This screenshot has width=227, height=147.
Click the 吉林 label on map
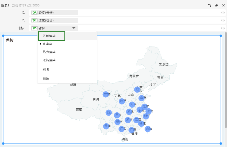point(160,78)
